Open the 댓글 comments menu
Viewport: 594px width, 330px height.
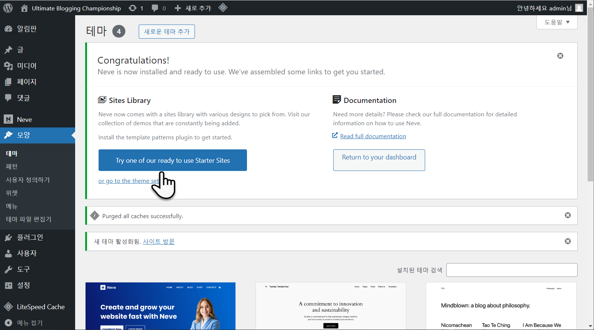coord(38,98)
